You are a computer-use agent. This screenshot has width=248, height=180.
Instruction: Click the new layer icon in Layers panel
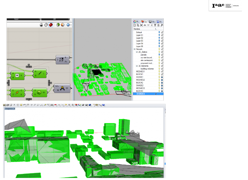[135, 25]
